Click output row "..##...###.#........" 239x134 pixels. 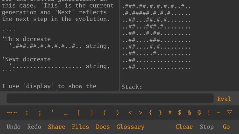pos(156,27)
